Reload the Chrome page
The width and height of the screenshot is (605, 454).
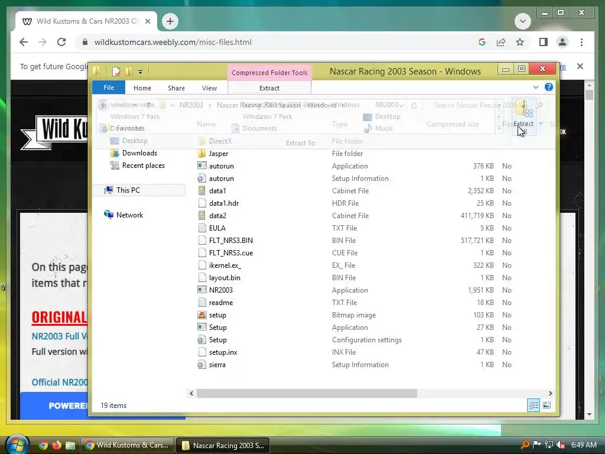[61, 42]
